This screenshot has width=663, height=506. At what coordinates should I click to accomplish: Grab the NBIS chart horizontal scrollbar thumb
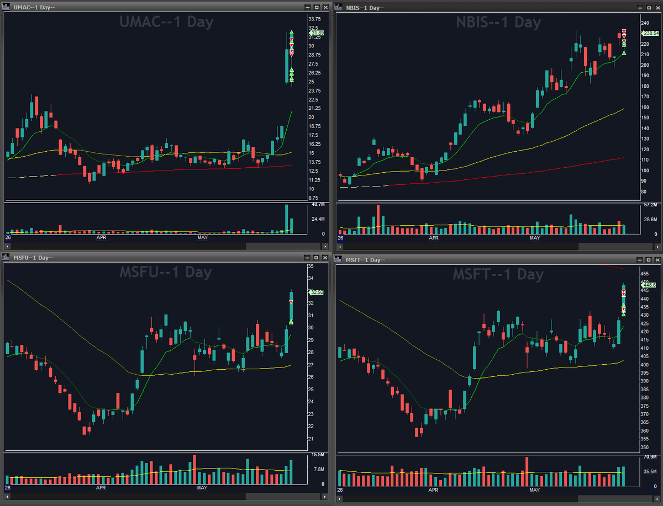pos(614,246)
